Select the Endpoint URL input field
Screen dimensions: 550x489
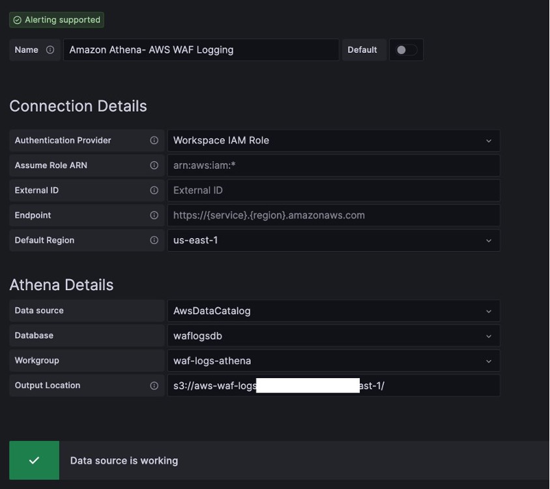pyautogui.click(x=334, y=215)
